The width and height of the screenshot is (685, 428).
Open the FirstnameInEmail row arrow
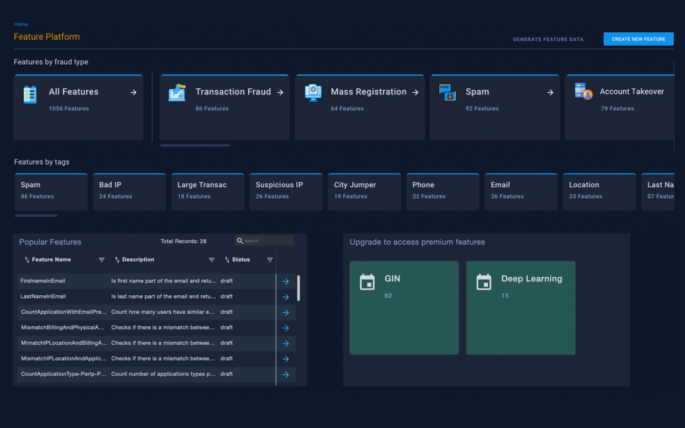pos(286,281)
